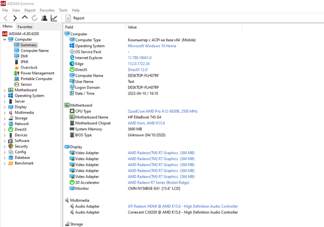
Task: Click the 5690 MB system memory value
Action: coord(135,129)
